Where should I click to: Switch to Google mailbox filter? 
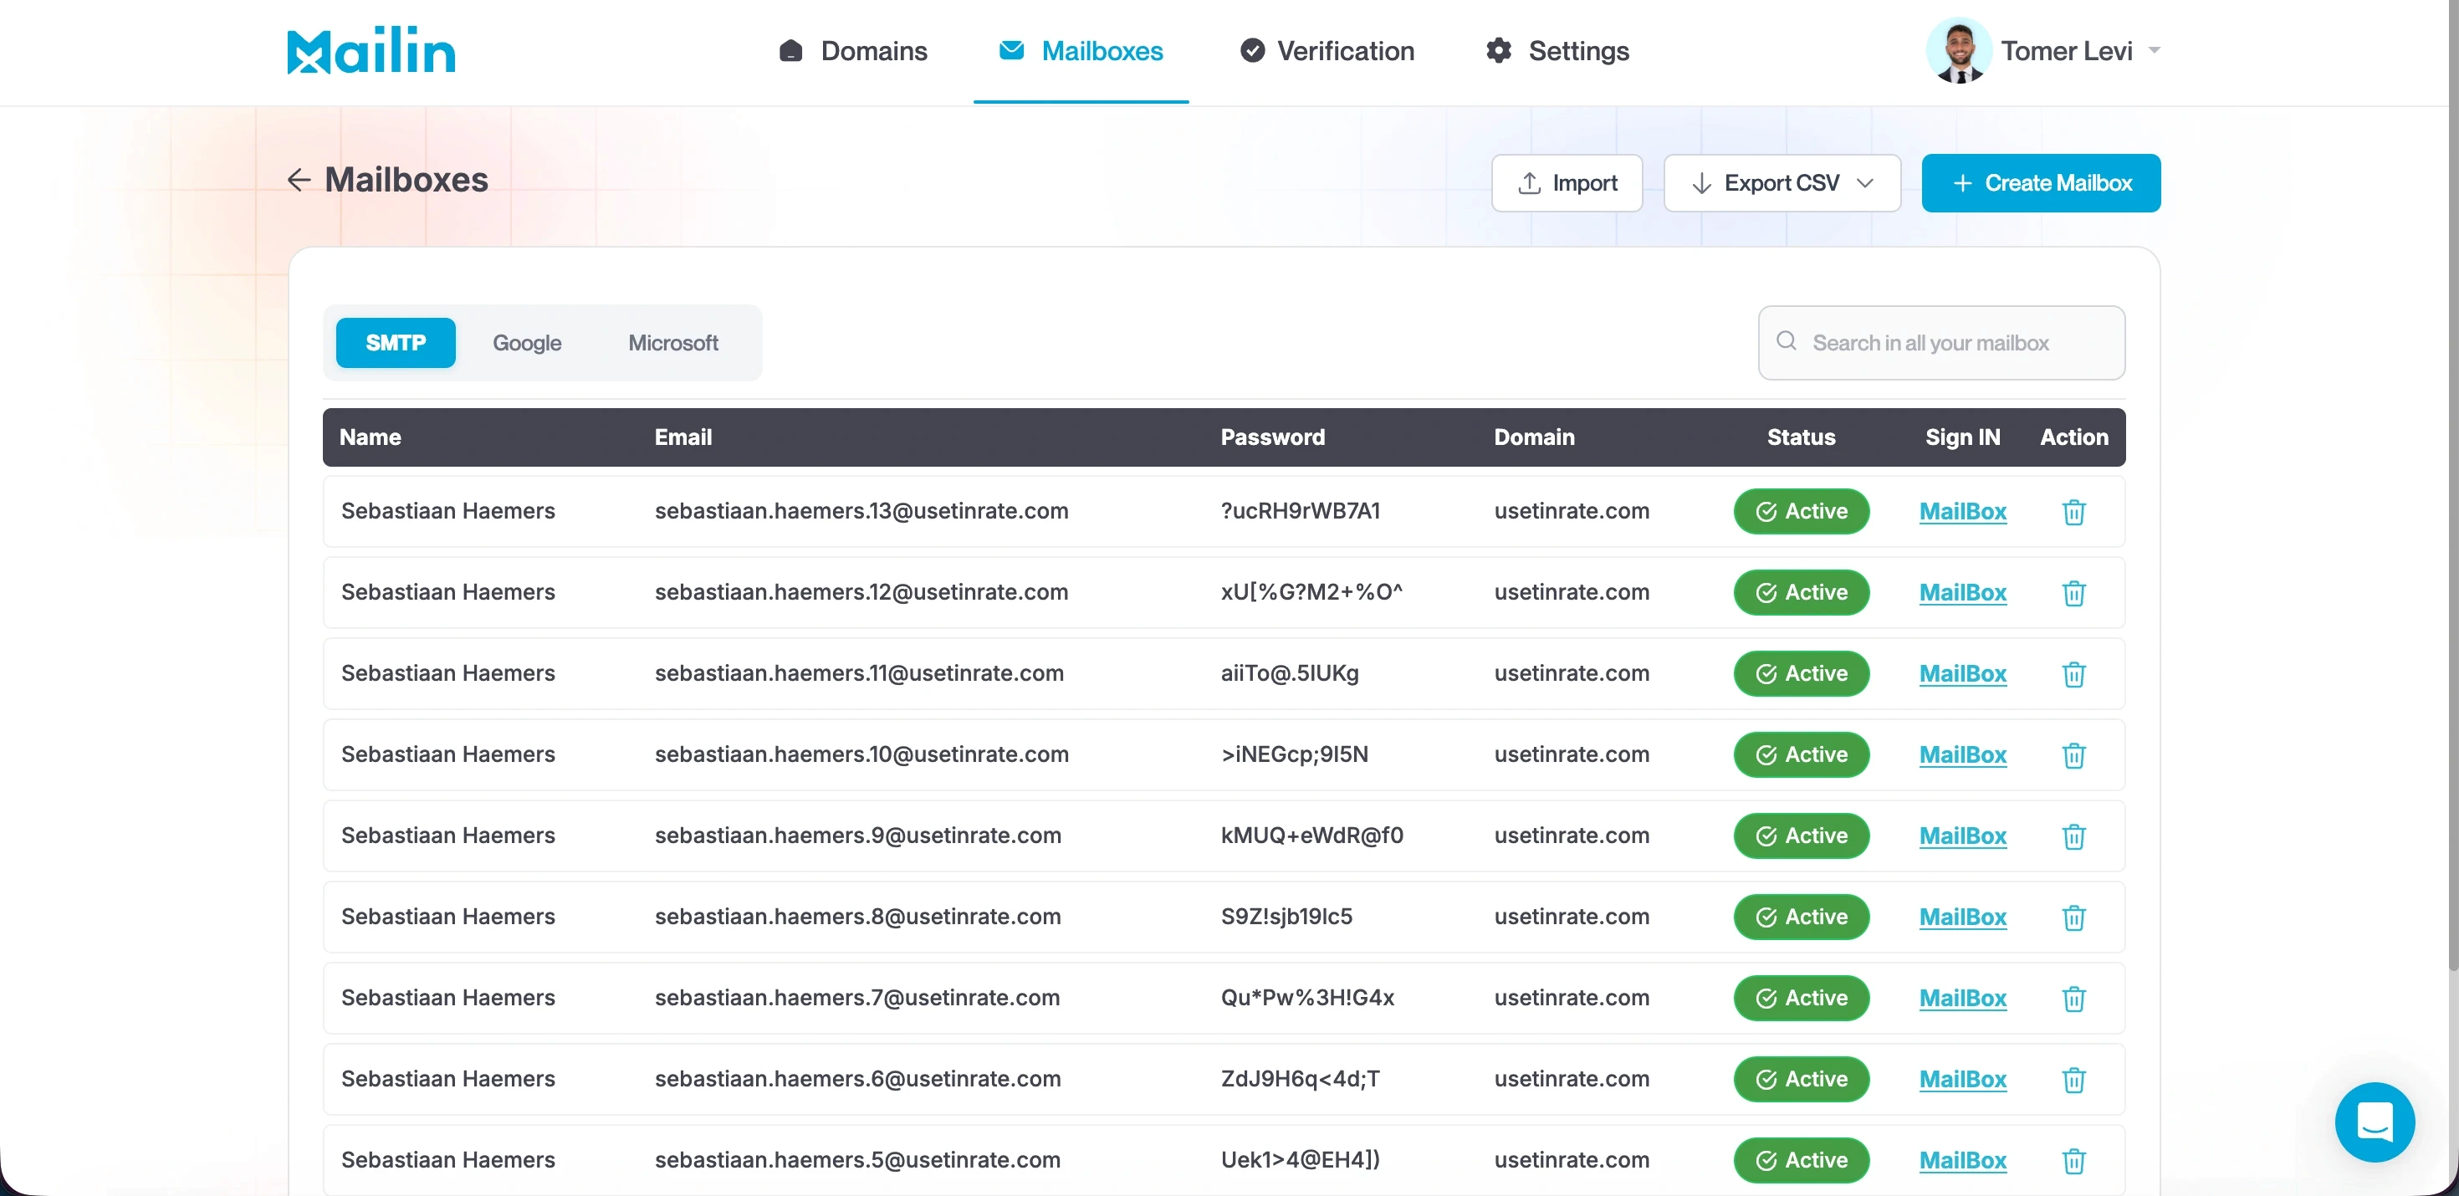point(526,343)
